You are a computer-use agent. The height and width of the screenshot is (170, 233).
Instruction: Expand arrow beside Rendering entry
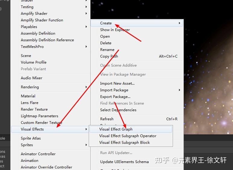86,87
